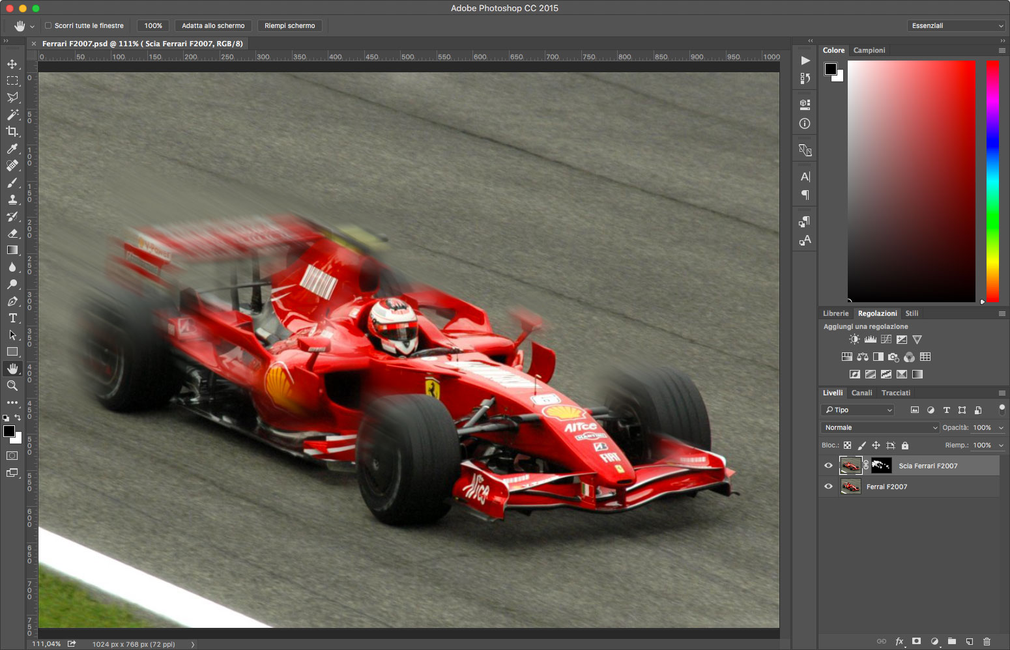Switch to the Tracciati tab
The width and height of the screenshot is (1010, 650).
point(896,393)
